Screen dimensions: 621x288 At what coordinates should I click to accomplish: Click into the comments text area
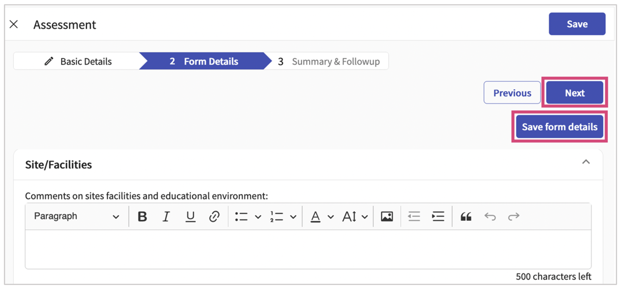[308, 249]
